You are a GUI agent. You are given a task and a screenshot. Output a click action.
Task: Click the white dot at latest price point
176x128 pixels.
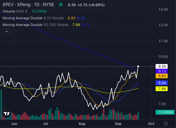(x=138, y=66)
